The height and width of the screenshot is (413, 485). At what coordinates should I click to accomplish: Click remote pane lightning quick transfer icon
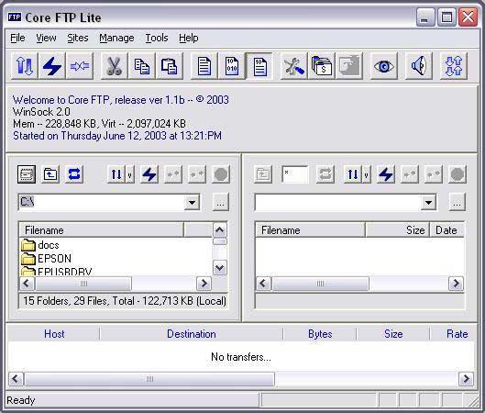[x=386, y=174]
